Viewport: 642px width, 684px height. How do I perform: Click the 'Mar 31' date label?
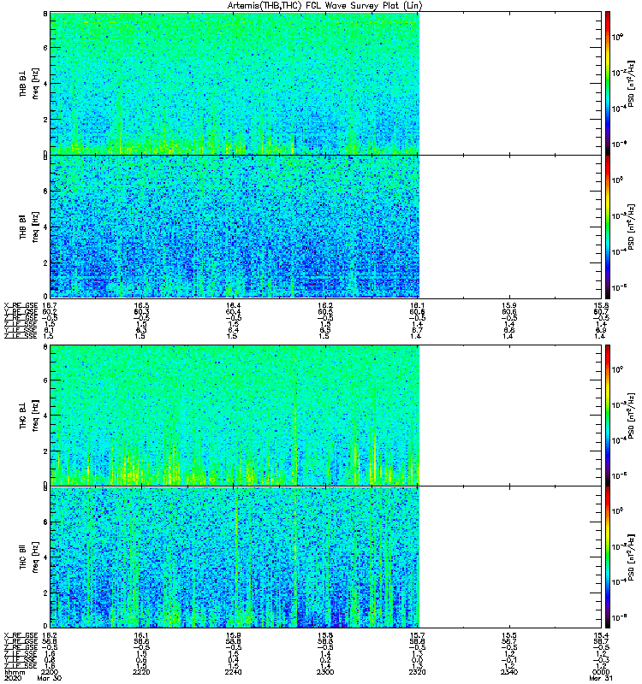[x=602, y=678]
